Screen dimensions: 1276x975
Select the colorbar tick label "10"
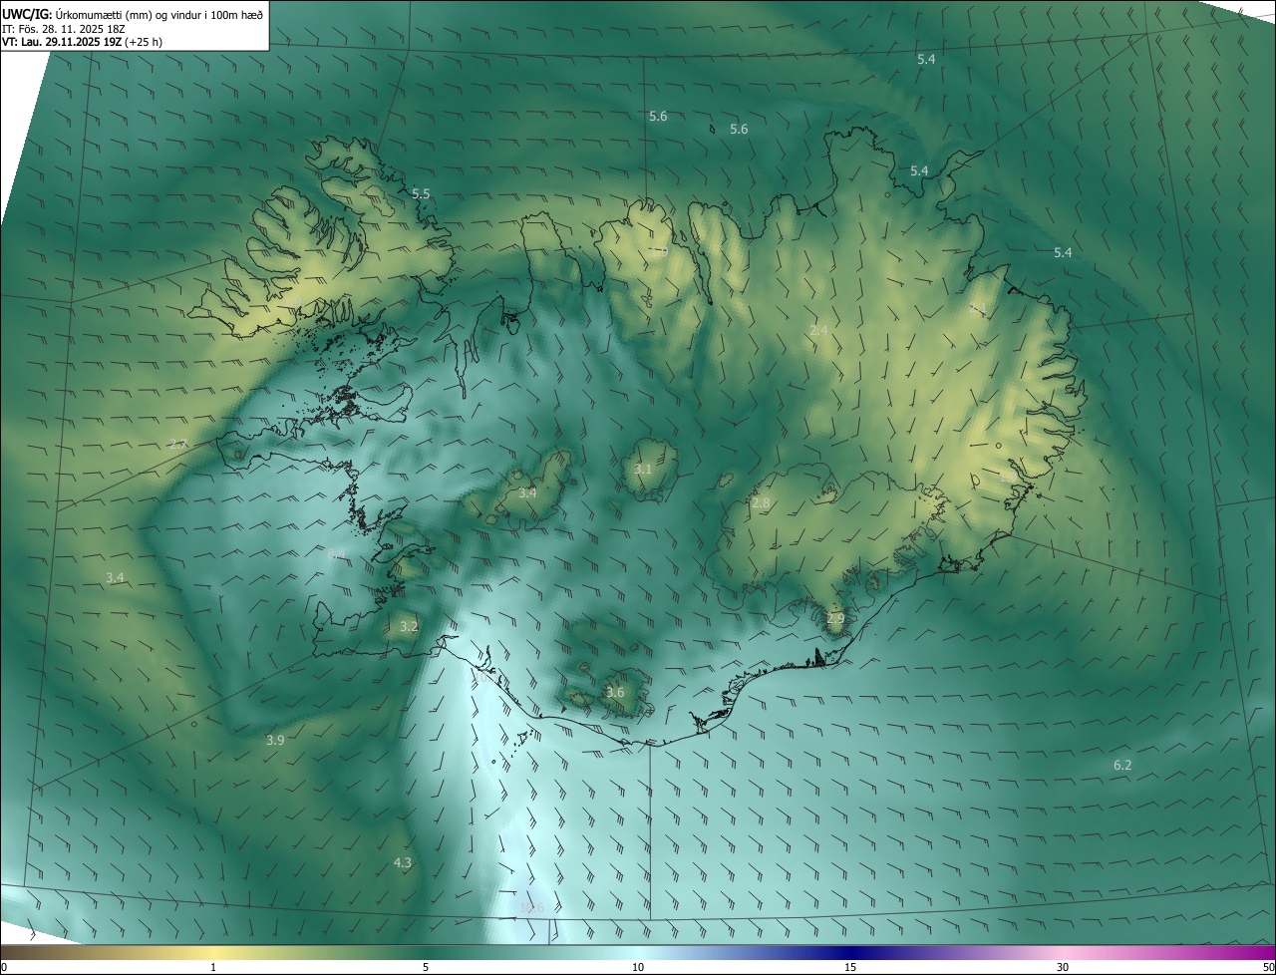point(638,967)
